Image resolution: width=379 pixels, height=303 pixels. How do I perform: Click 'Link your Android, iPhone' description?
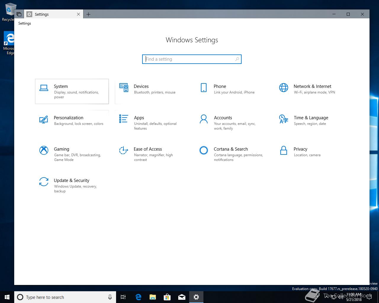coord(234,92)
